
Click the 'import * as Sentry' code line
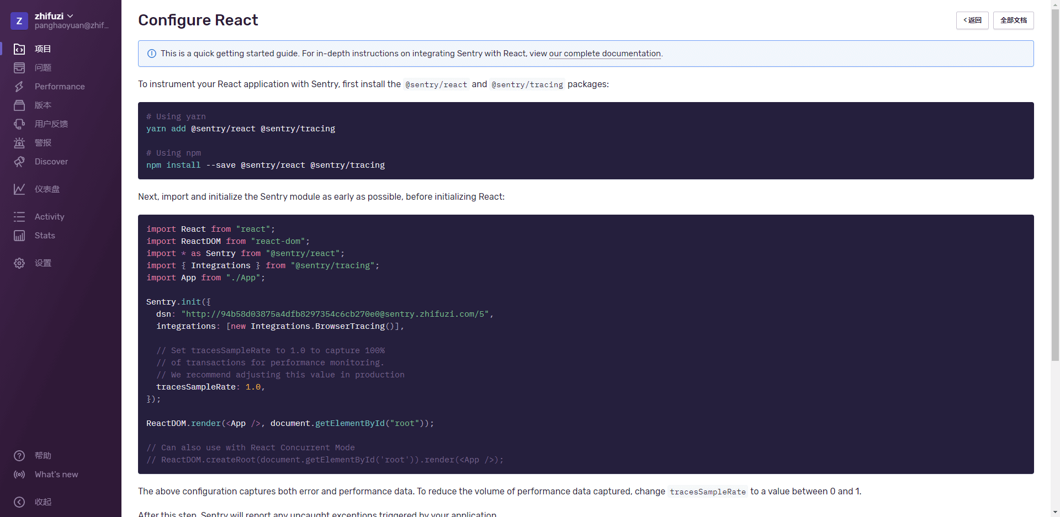coord(245,253)
